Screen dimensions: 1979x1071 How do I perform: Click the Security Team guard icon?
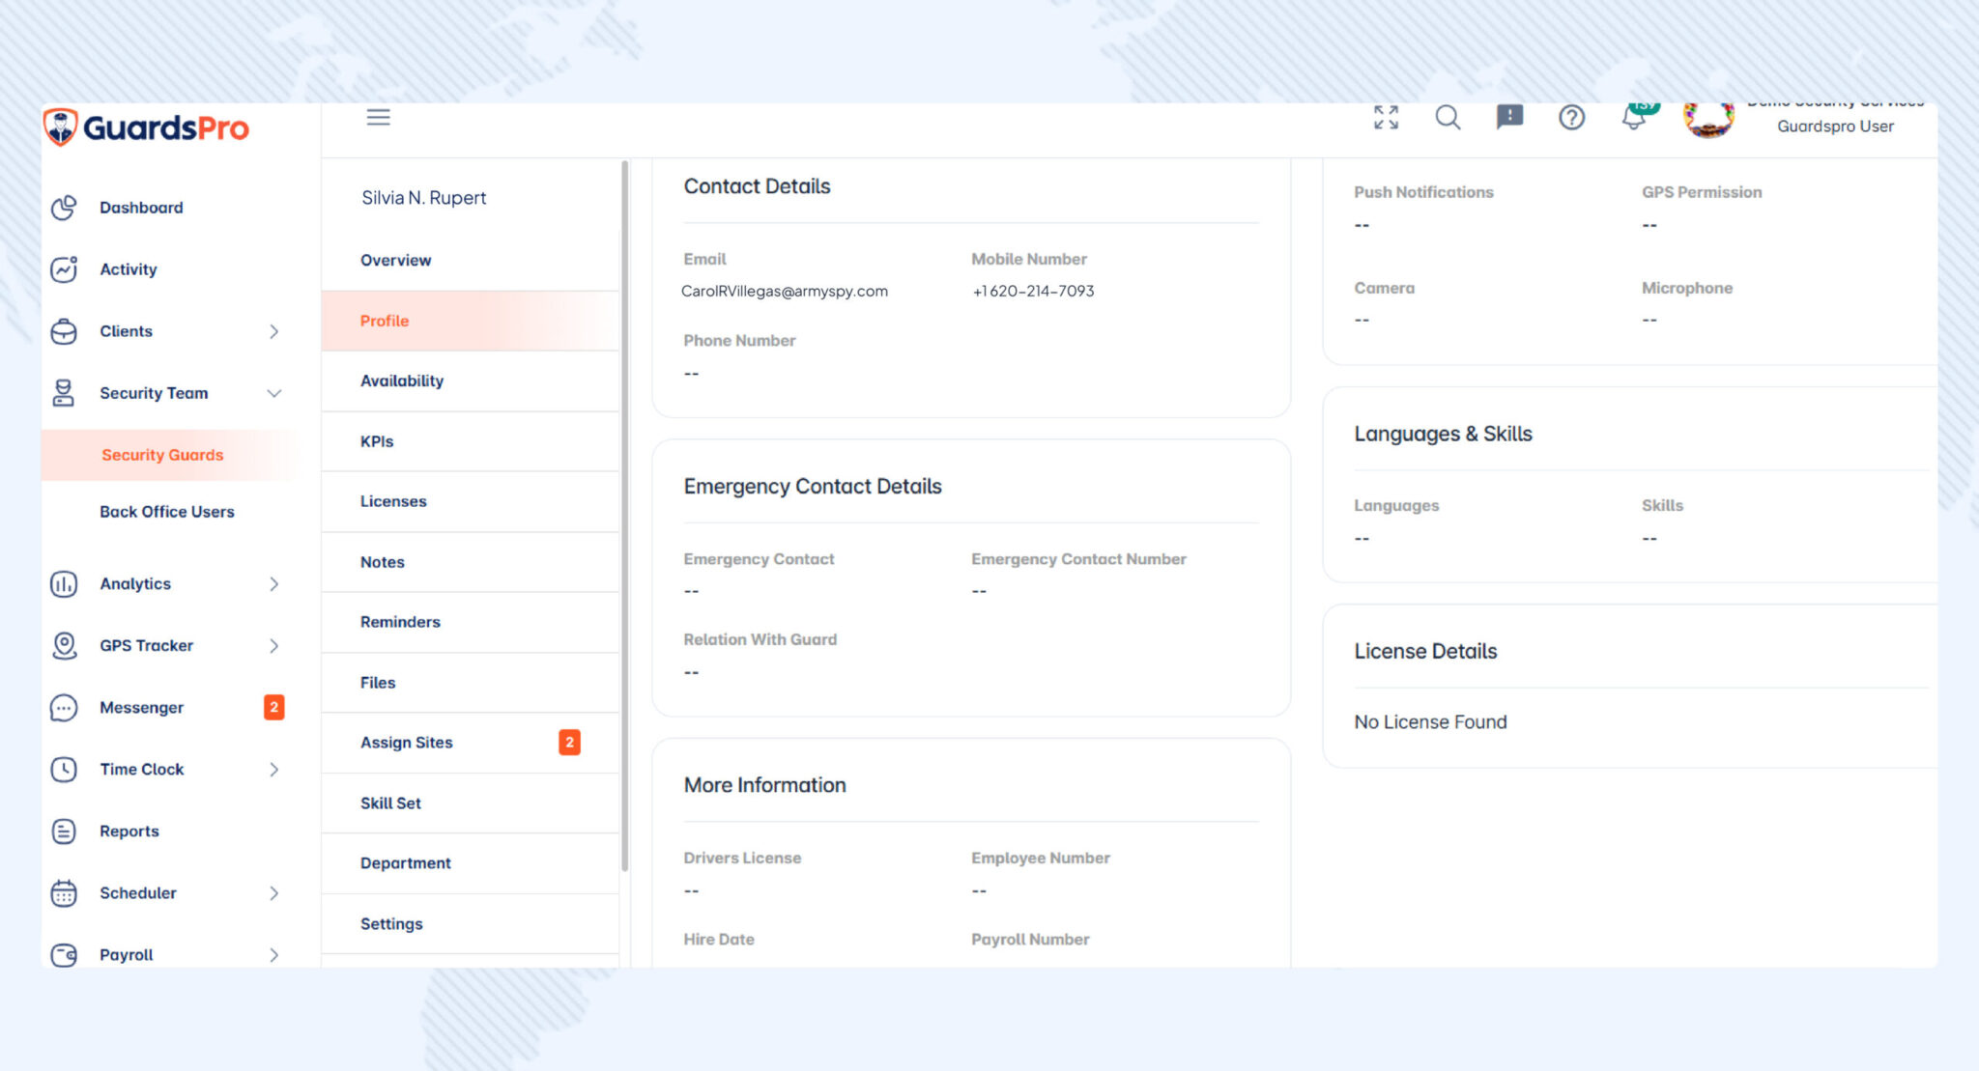[64, 393]
